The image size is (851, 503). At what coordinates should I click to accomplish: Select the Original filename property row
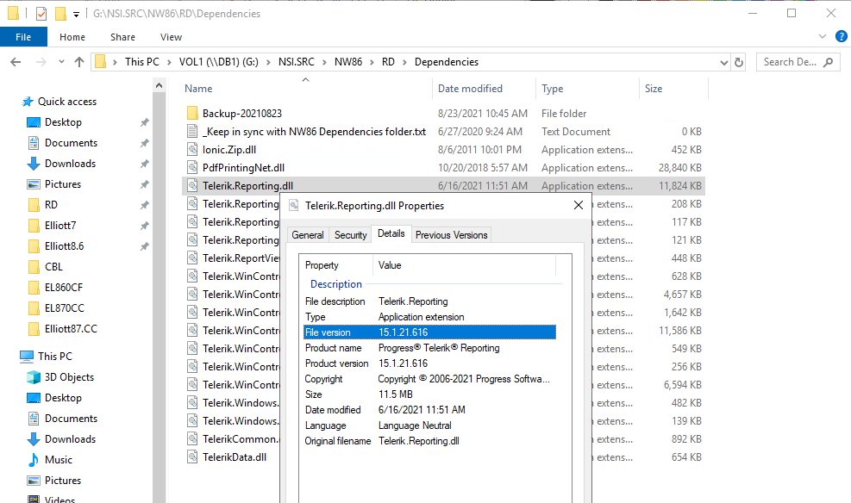tap(430, 441)
